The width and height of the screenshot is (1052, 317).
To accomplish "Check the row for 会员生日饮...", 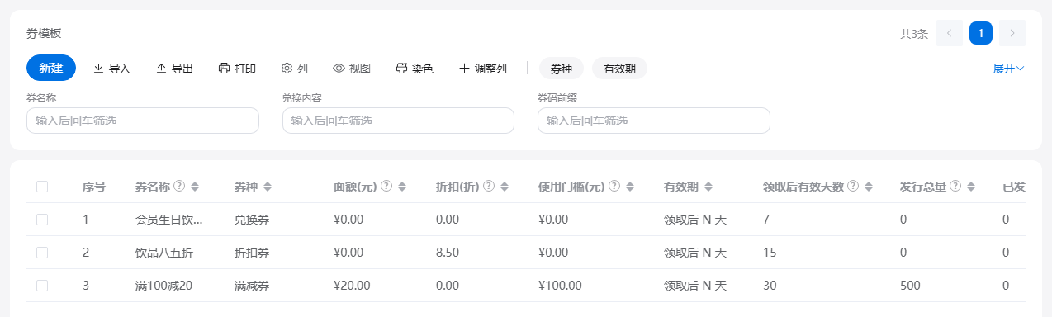I will coord(42,220).
